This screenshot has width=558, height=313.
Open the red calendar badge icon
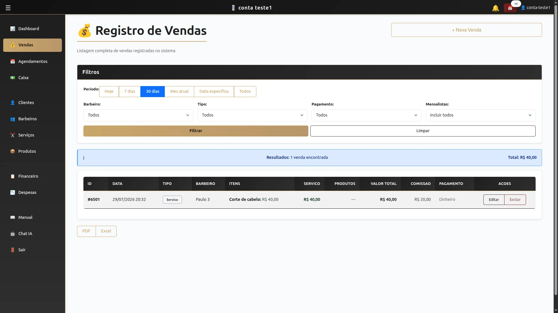pyautogui.click(x=510, y=8)
